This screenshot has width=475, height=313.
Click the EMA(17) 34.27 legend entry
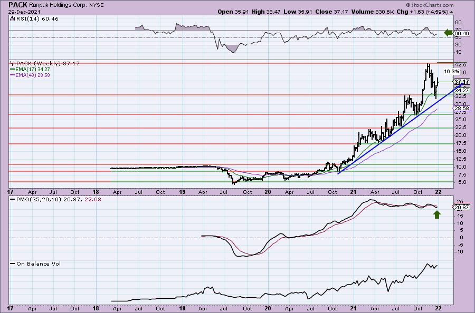[x=30, y=69]
